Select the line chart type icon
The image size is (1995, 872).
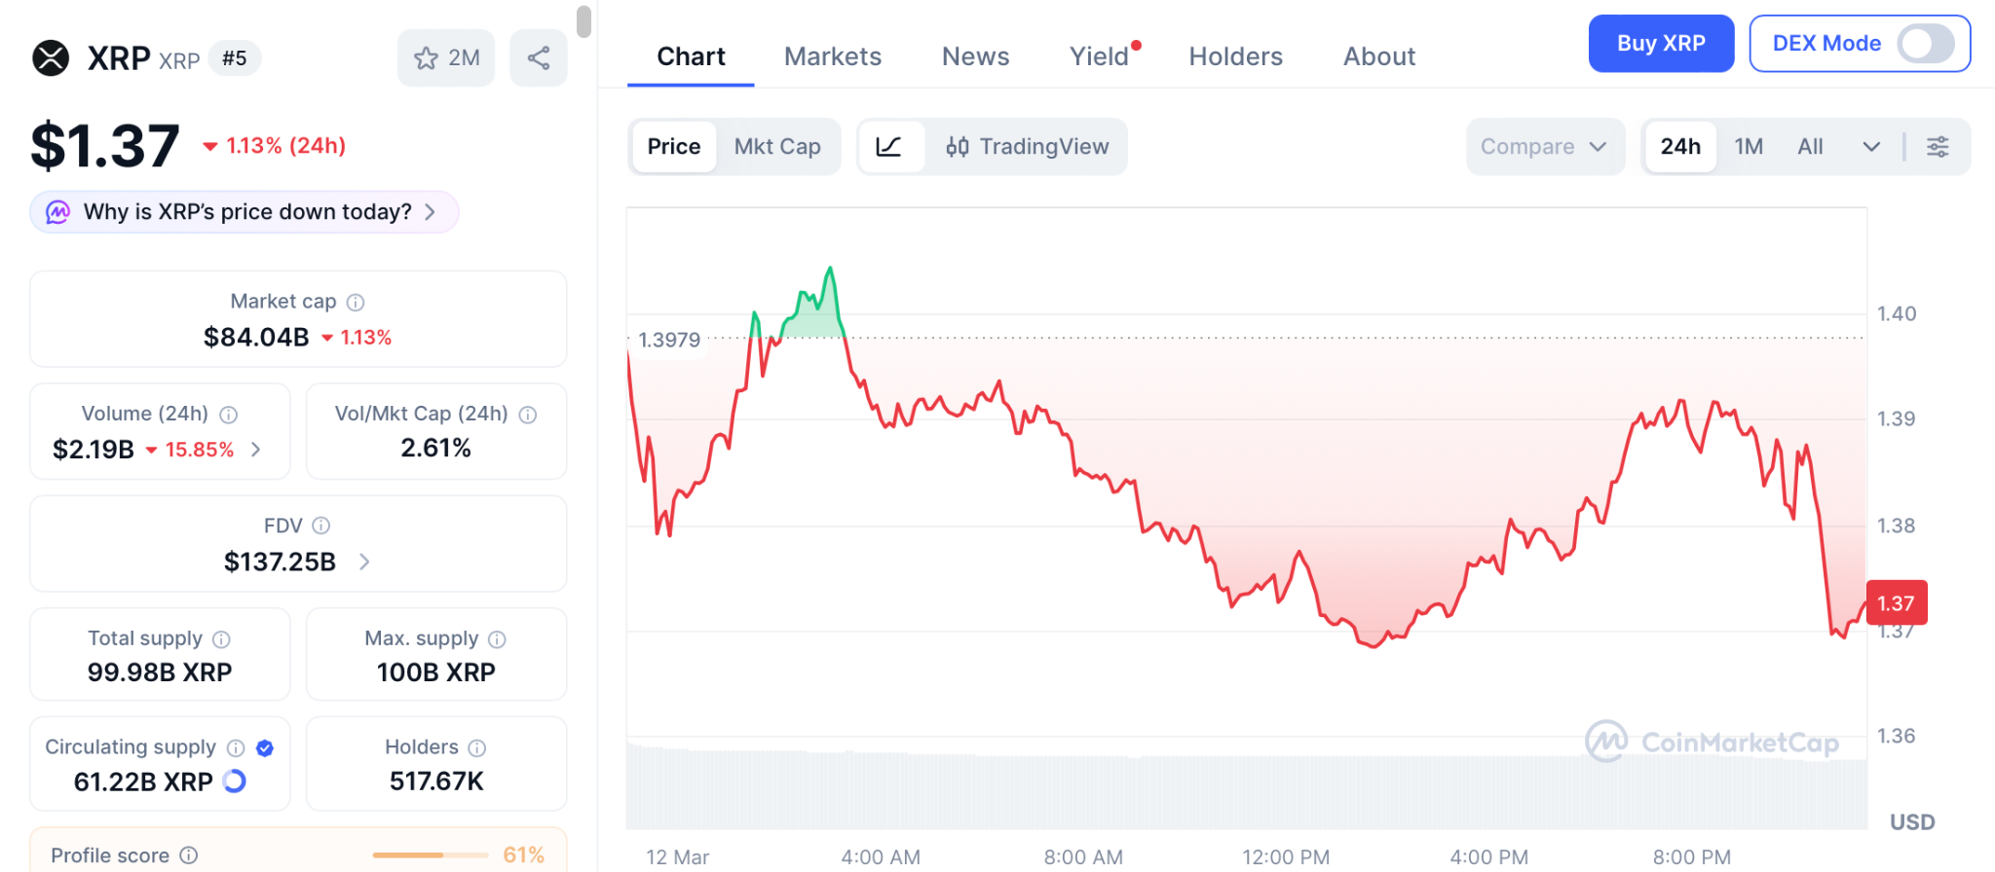(888, 147)
